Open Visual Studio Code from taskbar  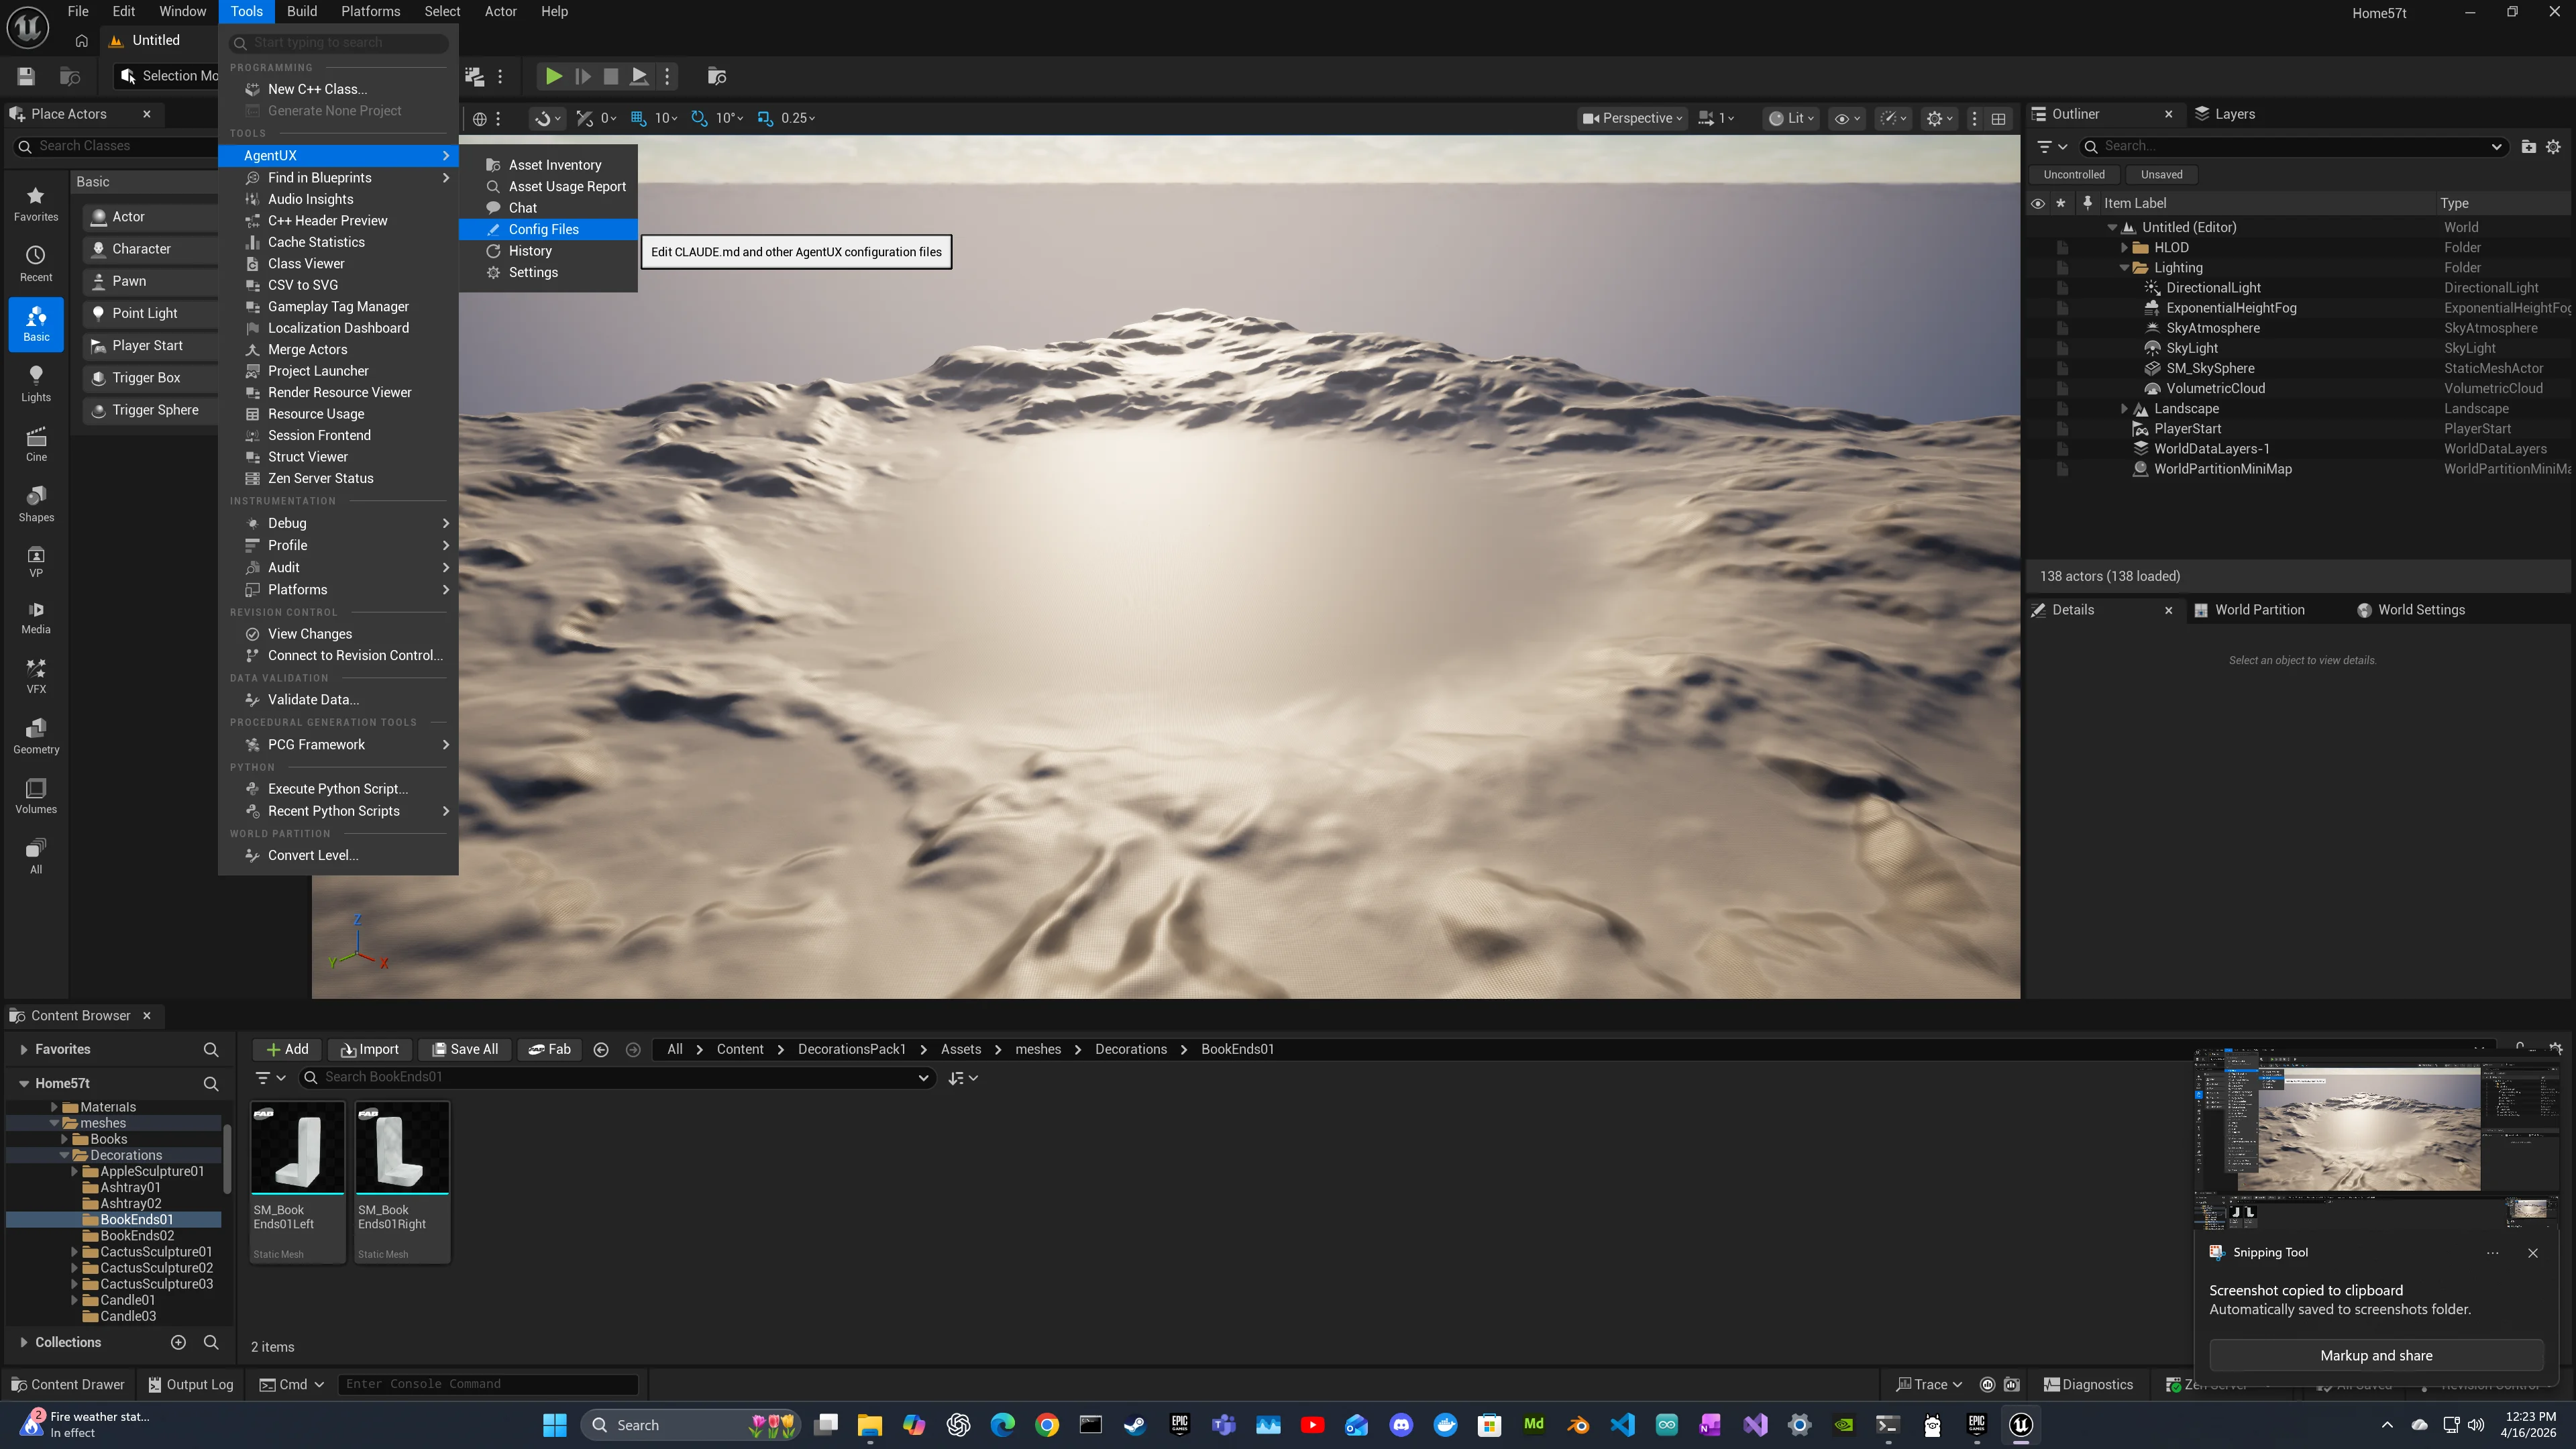click(x=1623, y=1425)
